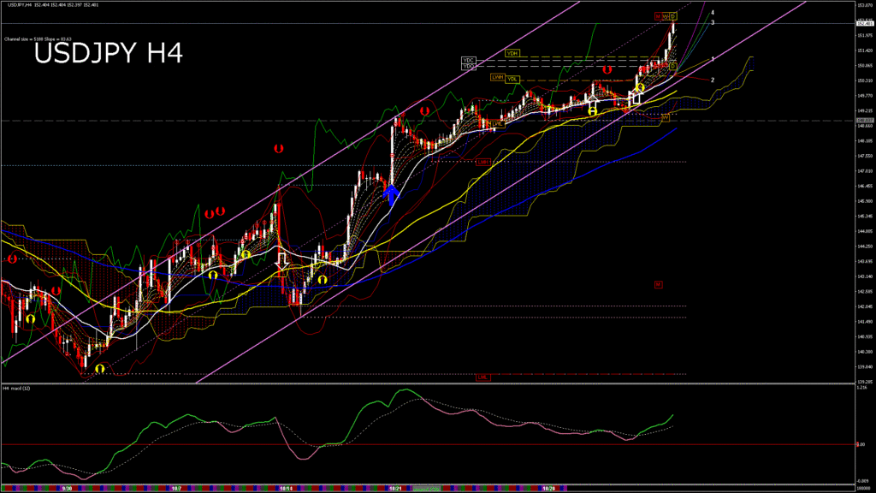
Task: Select the LWH level label
Action: (x=497, y=77)
